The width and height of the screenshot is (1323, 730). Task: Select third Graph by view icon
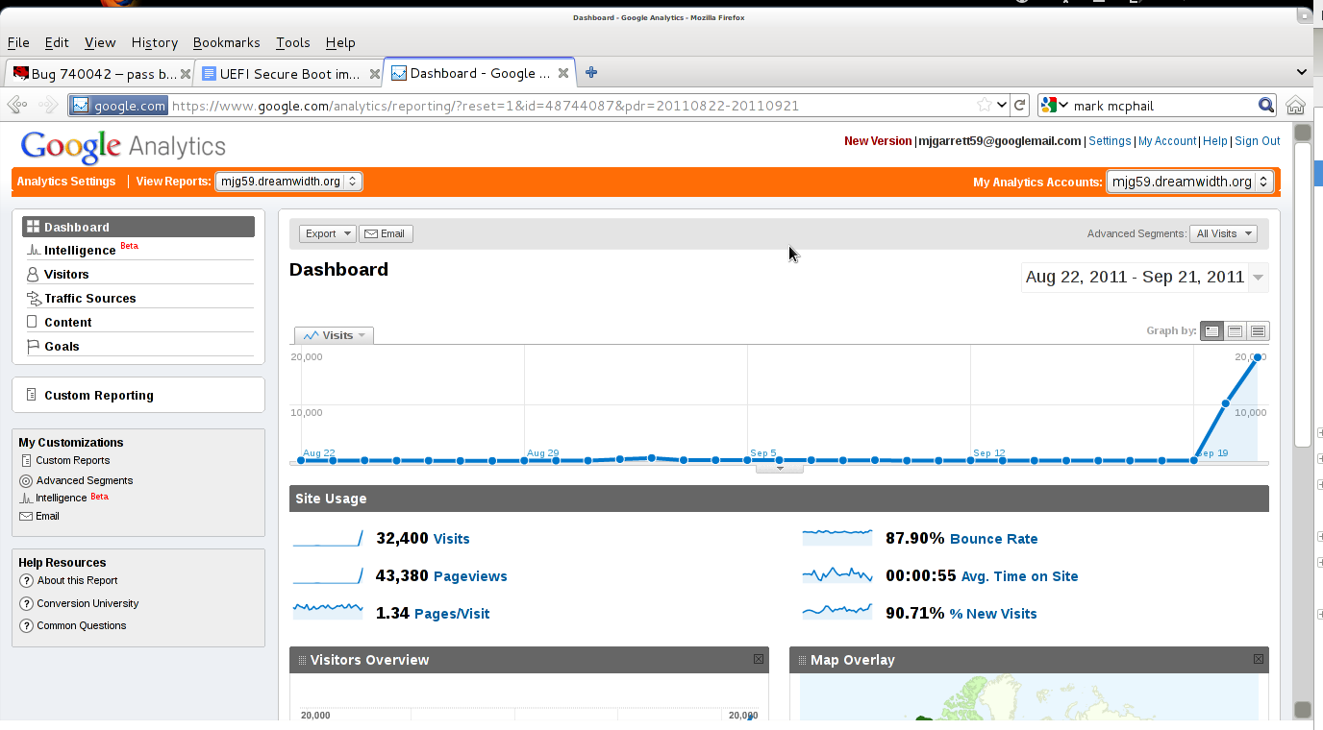[1258, 330]
